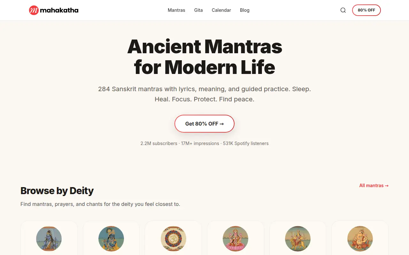Click the Ancient Mantras for Modern Life heading
This screenshot has height=255, width=409.
[204, 57]
